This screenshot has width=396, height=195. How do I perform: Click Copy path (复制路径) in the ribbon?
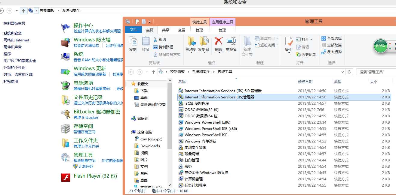tap(163, 47)
